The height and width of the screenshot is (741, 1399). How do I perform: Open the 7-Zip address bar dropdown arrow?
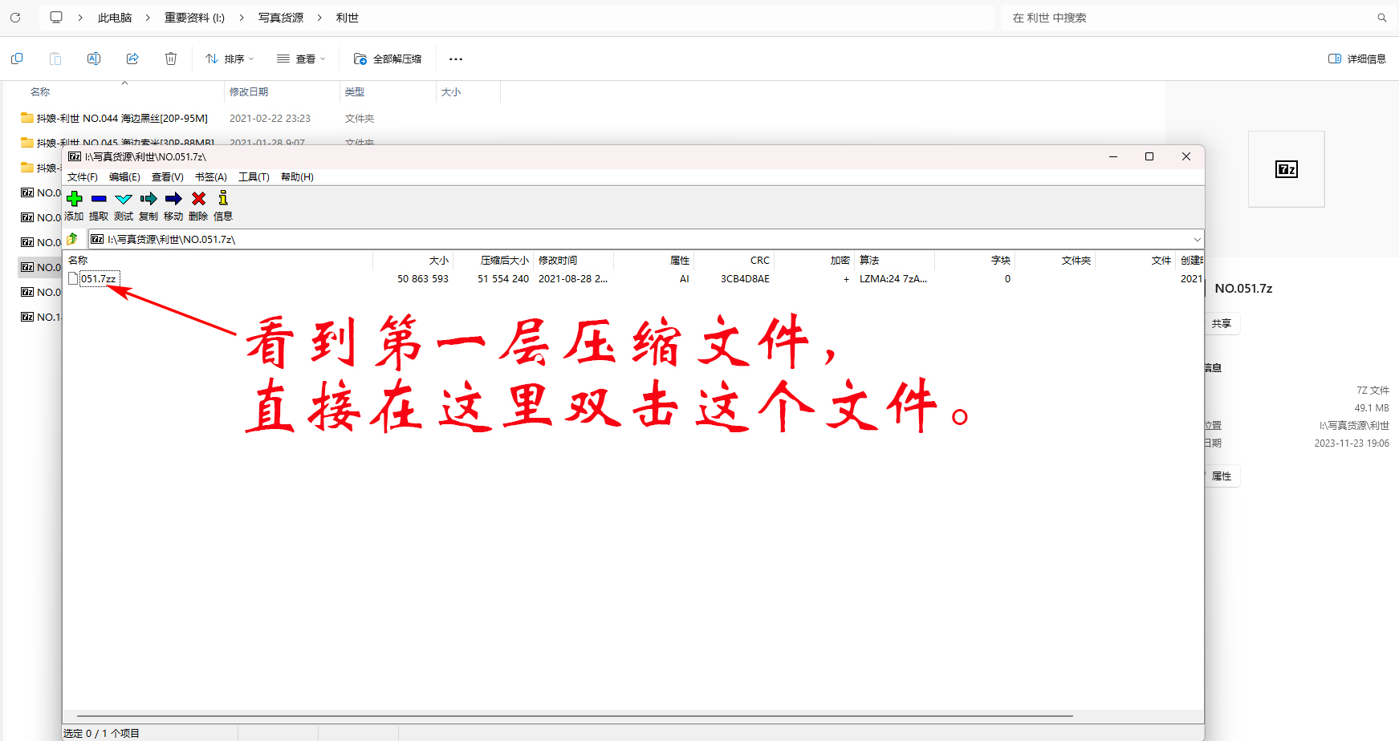[1196, 238]
